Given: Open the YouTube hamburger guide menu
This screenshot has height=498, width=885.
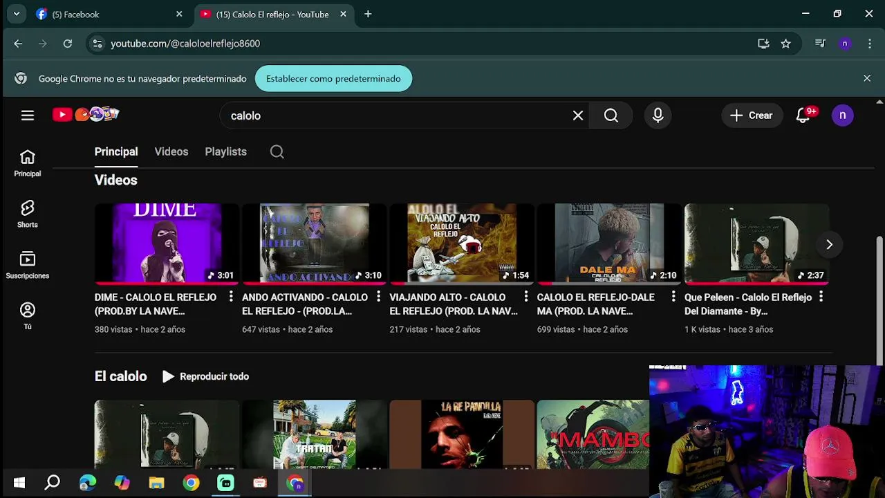Looking at the screenshot, I should (28, 116).
